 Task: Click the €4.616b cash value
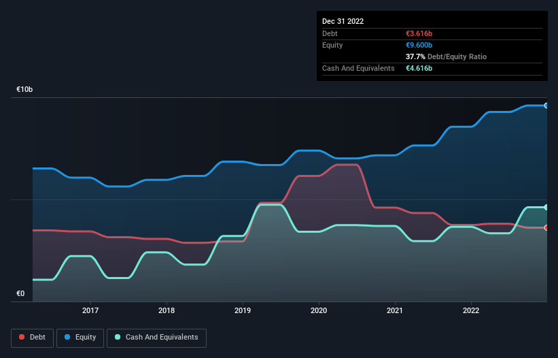(x=419, y=68)
